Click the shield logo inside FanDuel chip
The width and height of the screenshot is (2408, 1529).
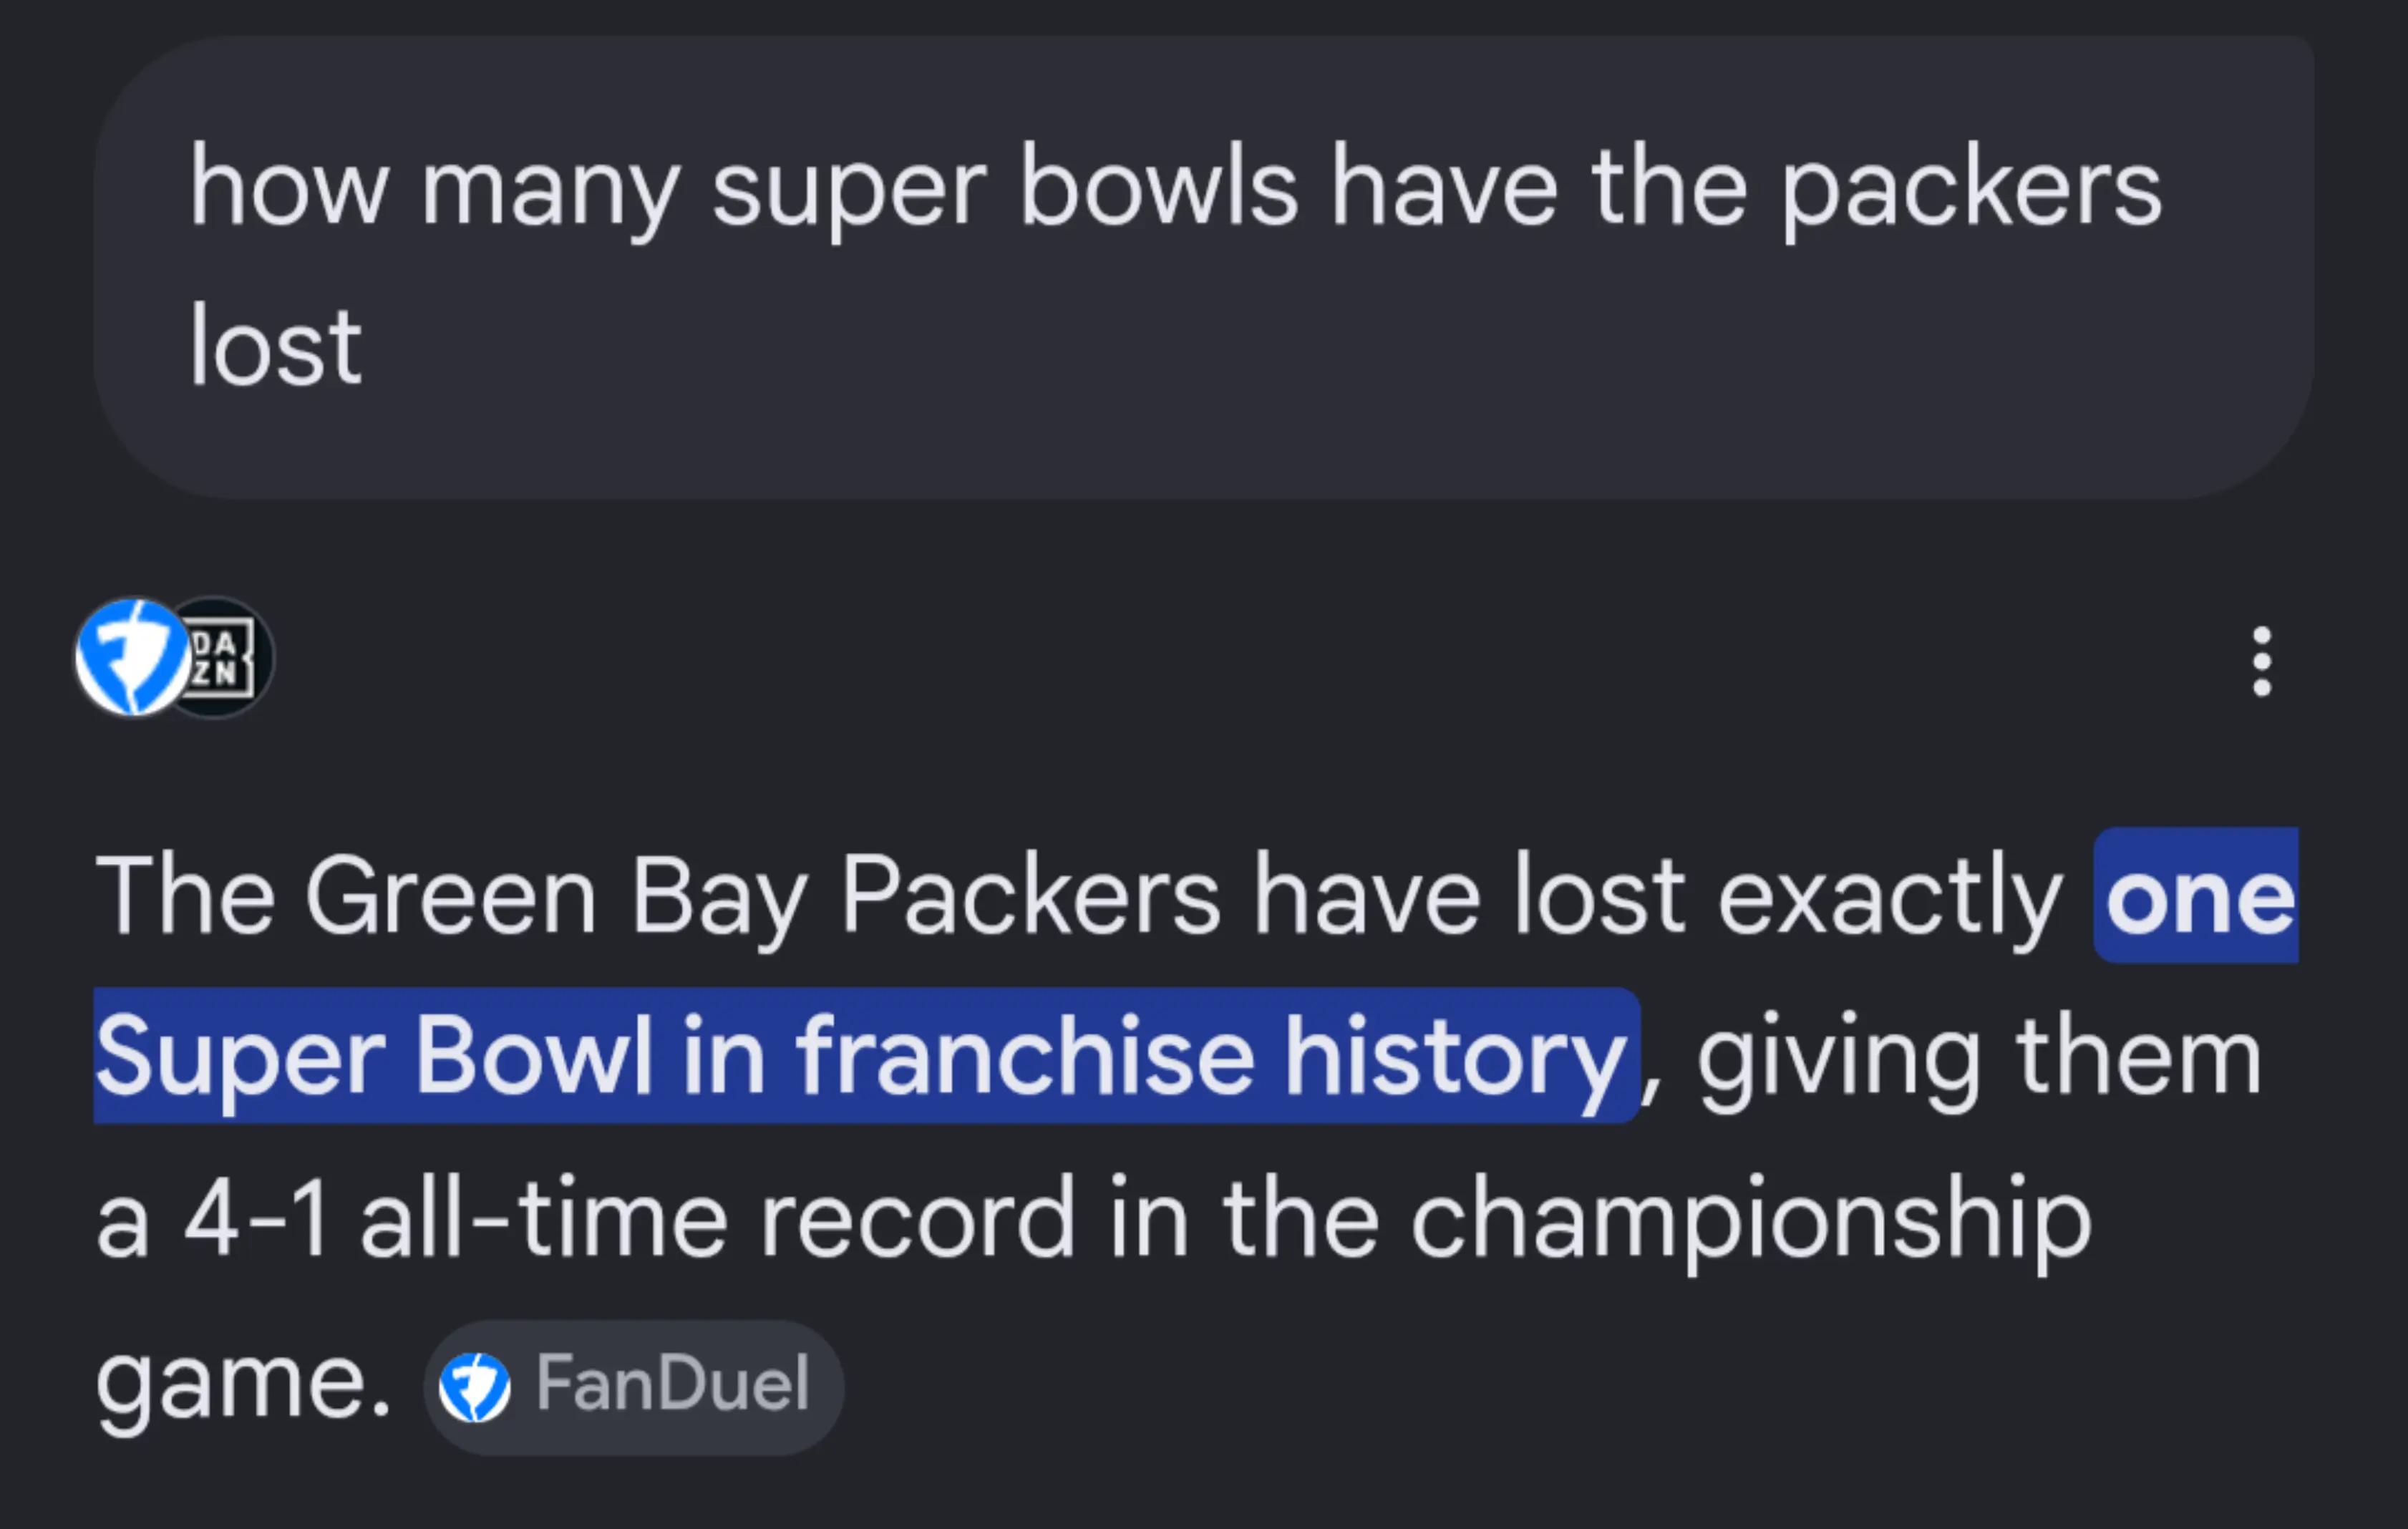click(475, 1387)
